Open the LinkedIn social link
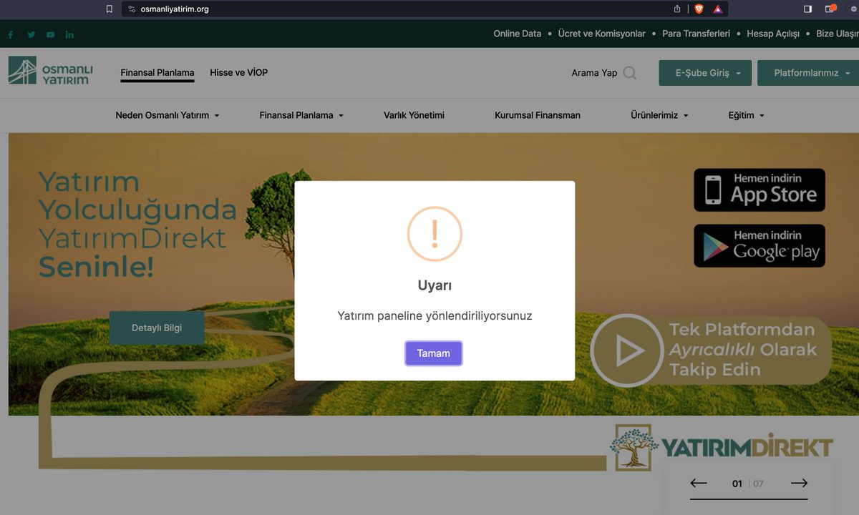859x515 pixels. pos(69,34)
